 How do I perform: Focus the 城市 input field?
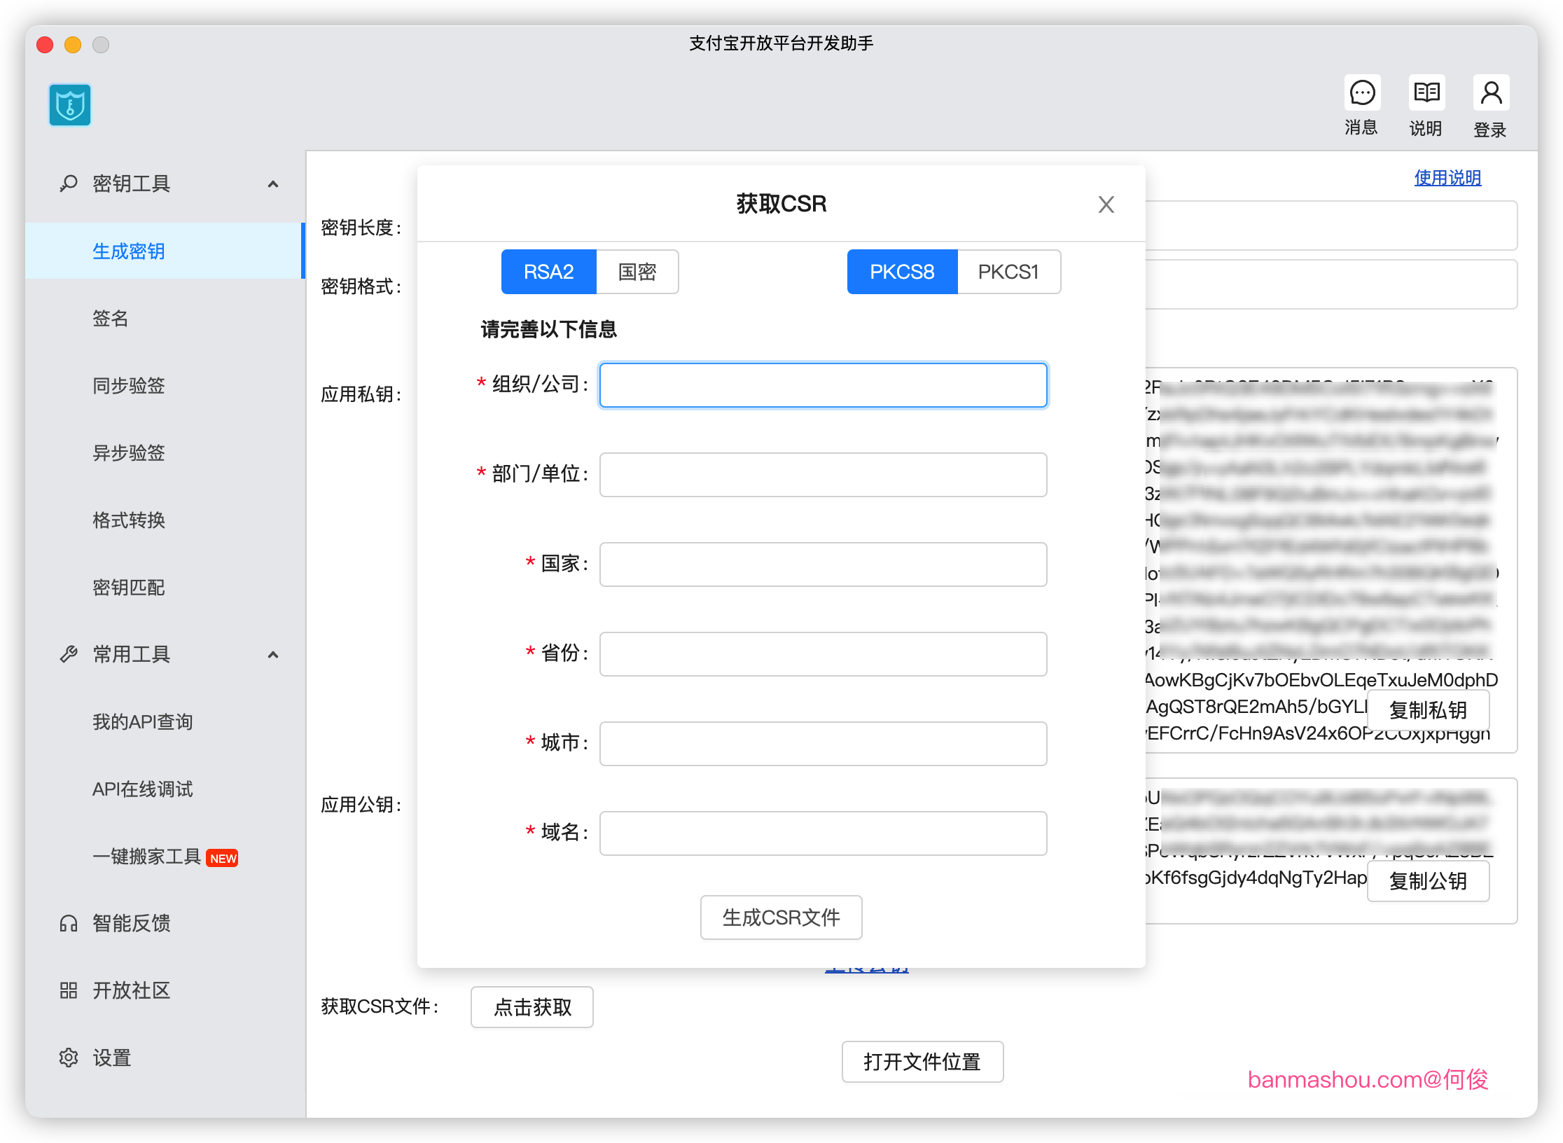tap(824, 743)
